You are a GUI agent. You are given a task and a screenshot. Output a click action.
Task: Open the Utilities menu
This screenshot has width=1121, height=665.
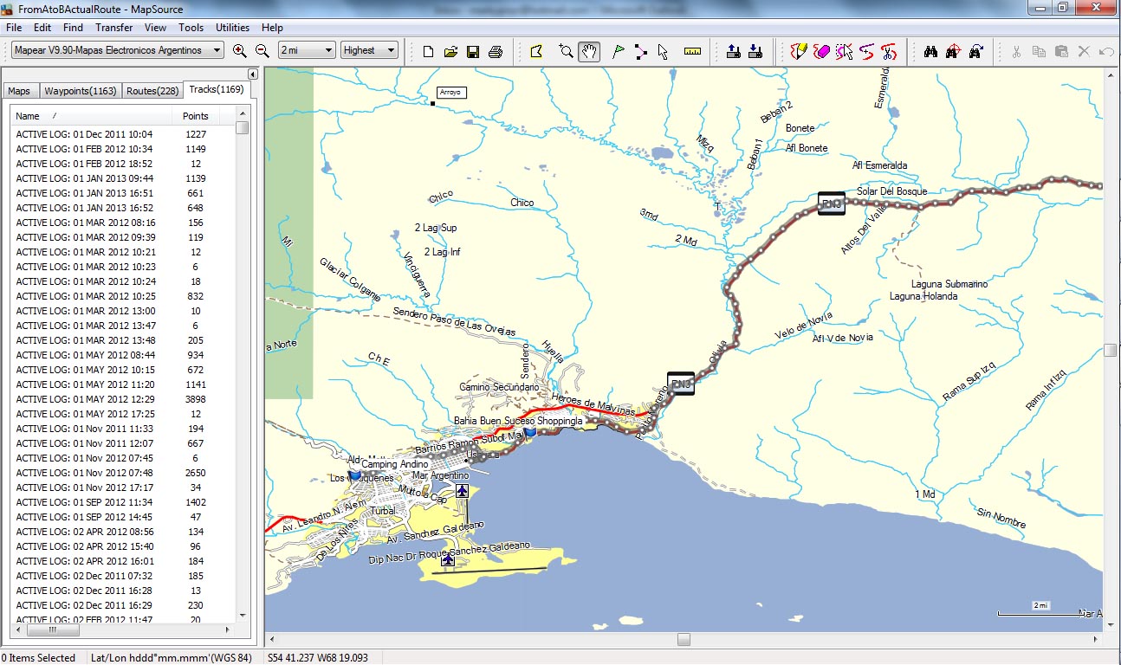click(x=233, y=28)
